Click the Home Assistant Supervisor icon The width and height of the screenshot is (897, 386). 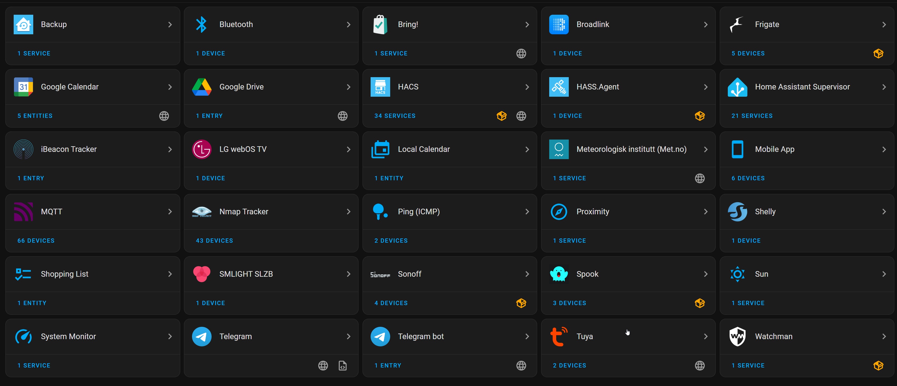[x=737, y=87]
